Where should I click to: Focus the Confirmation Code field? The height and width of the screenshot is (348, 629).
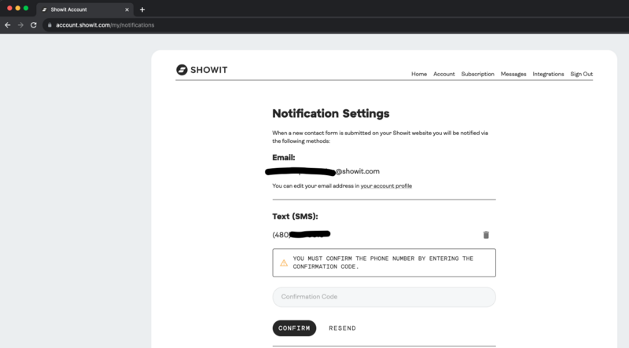pyautogui.click(x=384, y=297)
